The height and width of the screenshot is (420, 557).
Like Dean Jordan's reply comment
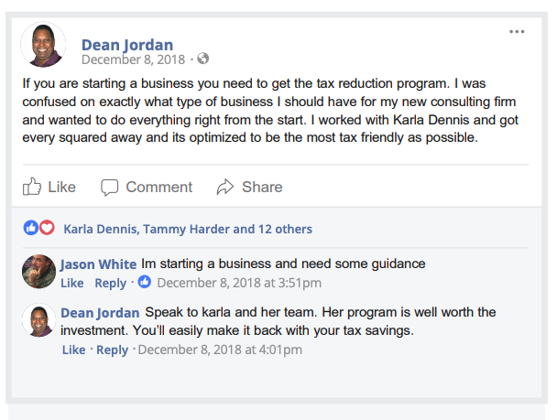(x=74, y=350)
